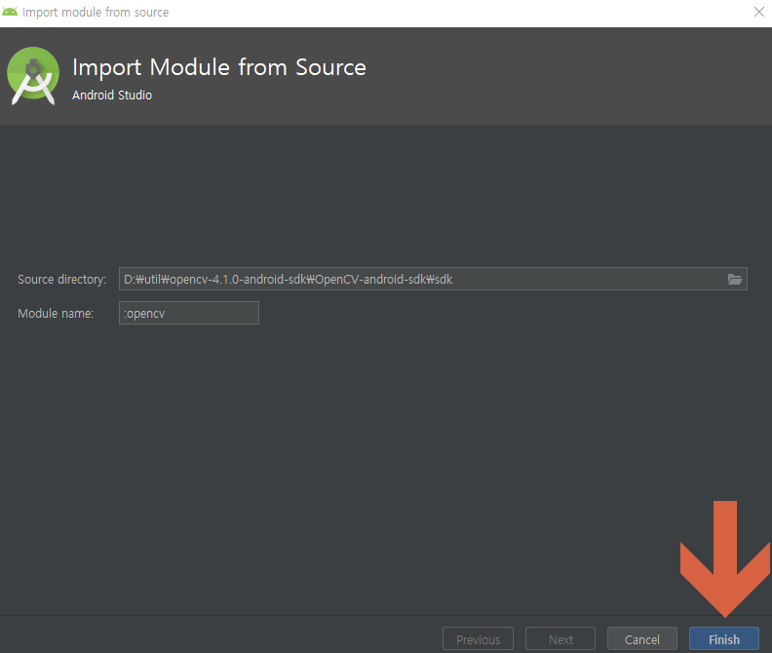
Task: Focus the Module name field containing :opencv
Action: [188, 313]
